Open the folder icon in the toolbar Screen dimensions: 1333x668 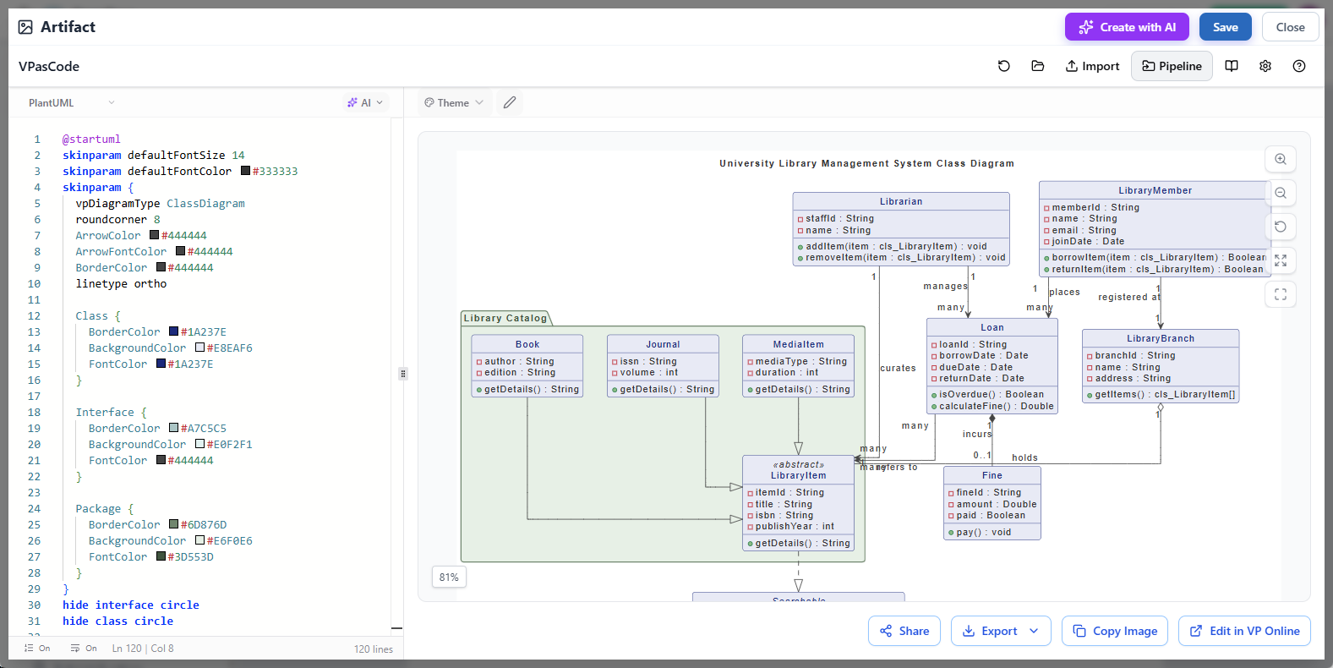point(1038,66)
